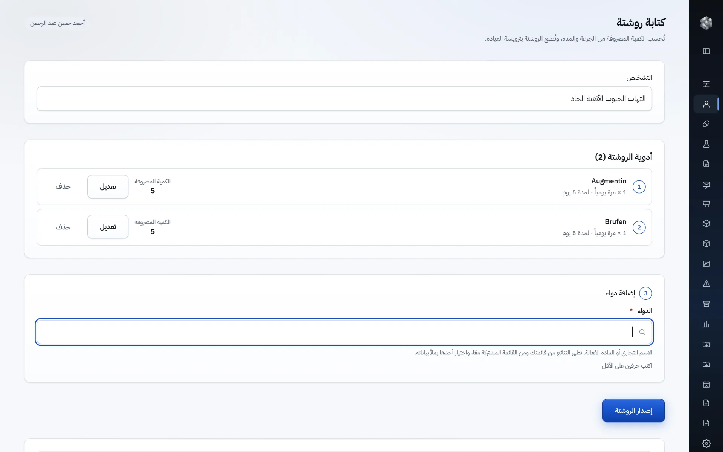This screenshot has height=452, width=723.
Task: Open the document icon just below the flask
Action: point(706,164)
